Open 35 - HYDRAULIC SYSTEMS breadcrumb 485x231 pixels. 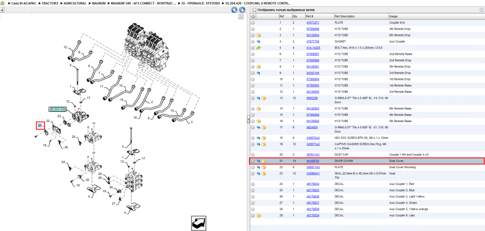click(x=200, y=3)
